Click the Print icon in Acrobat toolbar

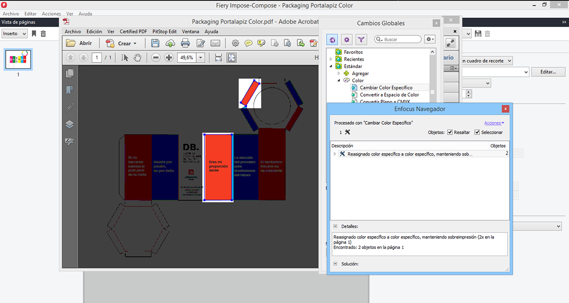(185, 43)
